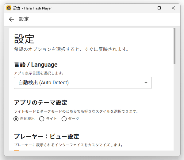Click the Flare Flash Player app icon
This screenshot has height=160, width=184.
(9, 8)
